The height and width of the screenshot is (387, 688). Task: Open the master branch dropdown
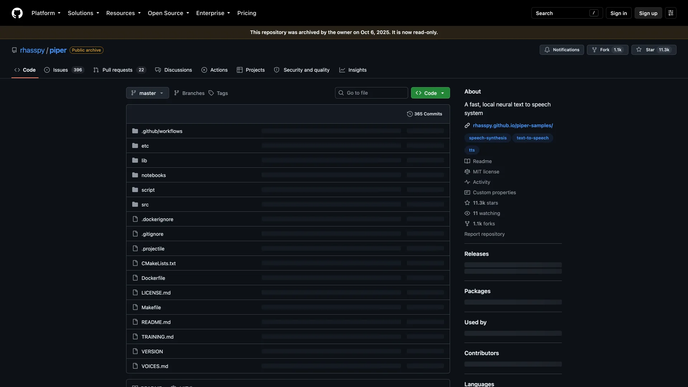pyautogui.click(x=148, y=93)
